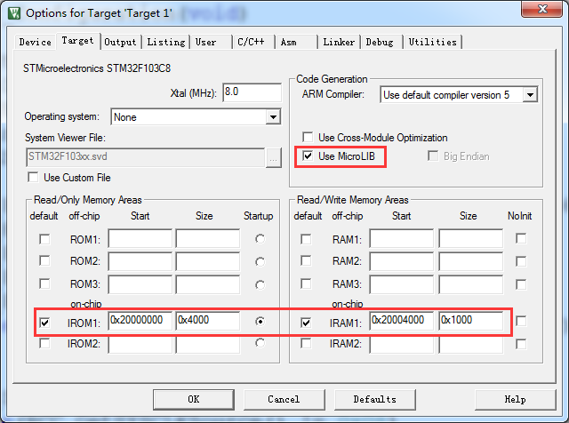
Task: Click the RAM3 Start input field
Action: (x=402, y=284)
